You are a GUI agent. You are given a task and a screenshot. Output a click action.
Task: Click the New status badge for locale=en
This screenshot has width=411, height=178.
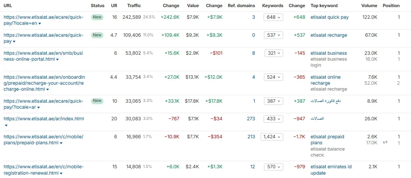pyautogui.click(x=97, y=17)
